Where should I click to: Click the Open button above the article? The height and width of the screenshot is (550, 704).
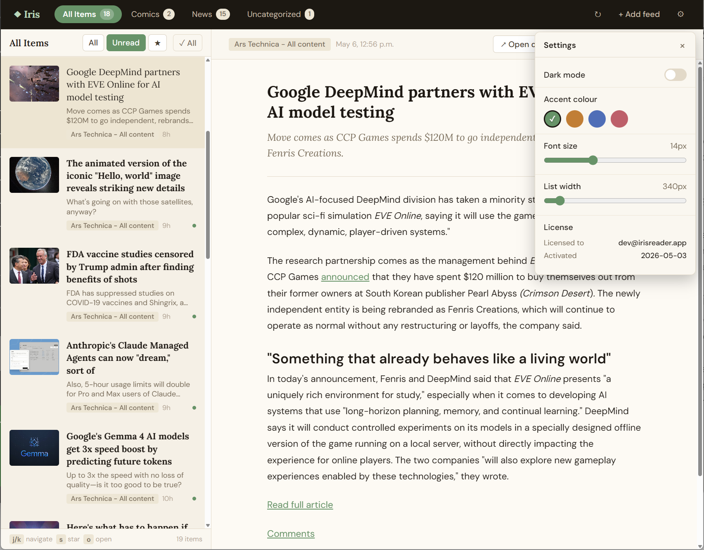(x=514, y=44)
